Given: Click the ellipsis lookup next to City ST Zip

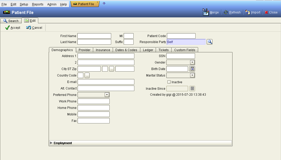Looking at the screenshot, I should click(x=111, y=68).
